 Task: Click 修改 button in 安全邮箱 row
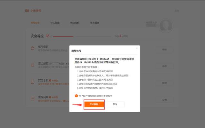pyautogui.click(x=164, y=66)
